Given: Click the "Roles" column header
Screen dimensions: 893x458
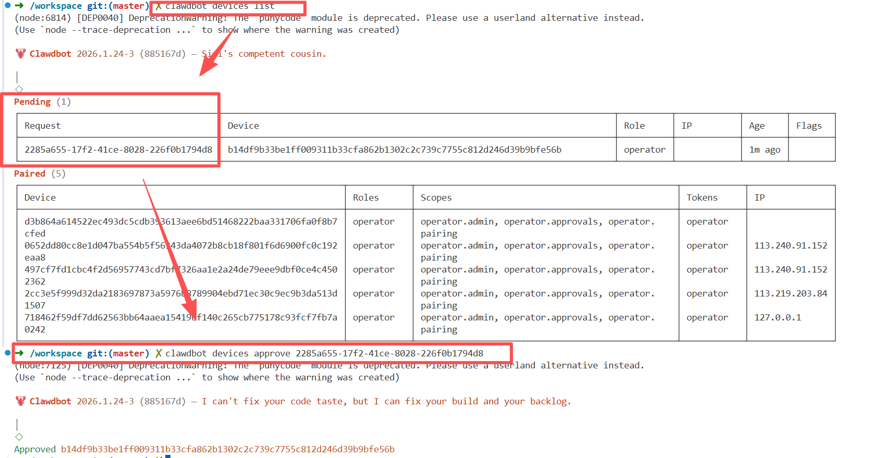Looking at the screenshot, I should pyautogui.click(x=366, y=197).
